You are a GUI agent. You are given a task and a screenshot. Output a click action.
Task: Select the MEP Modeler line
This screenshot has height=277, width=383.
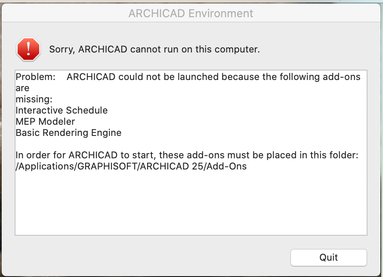click(x=45, y=122)
